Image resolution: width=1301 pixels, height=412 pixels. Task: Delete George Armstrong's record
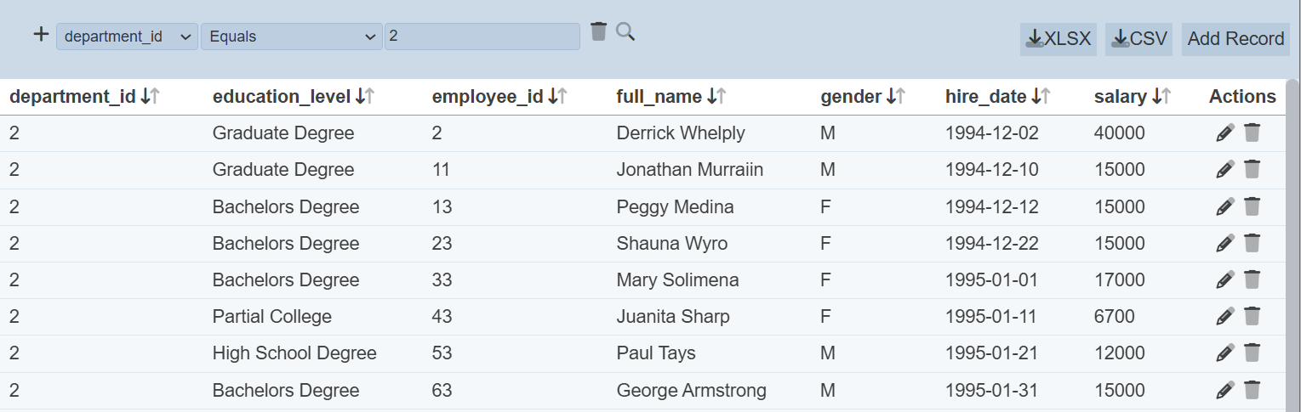point(1252,390)
